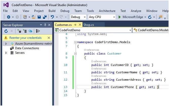
Task: Open the Test menu
Action: tap(123, 11)
